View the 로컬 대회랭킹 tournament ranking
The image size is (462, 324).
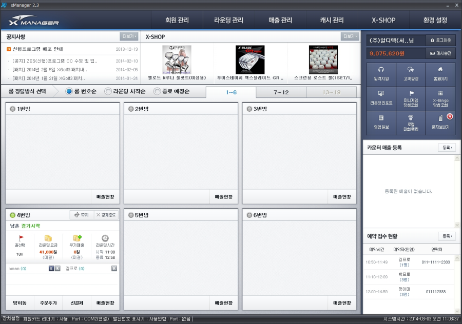pyautogui.click(x=411, y=124)
